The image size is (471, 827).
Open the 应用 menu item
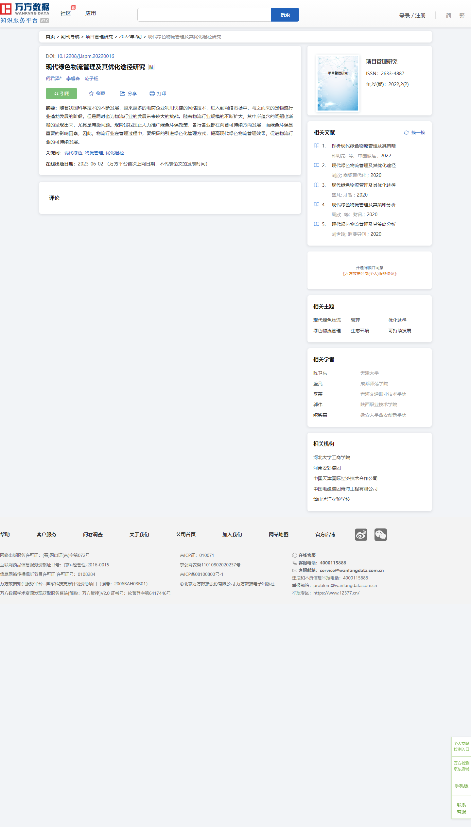point(91,13)
